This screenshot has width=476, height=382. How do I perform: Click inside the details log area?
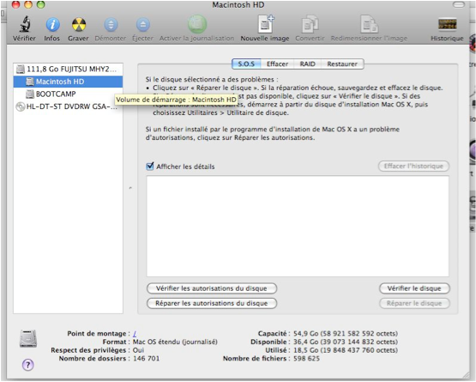[298, 226]
